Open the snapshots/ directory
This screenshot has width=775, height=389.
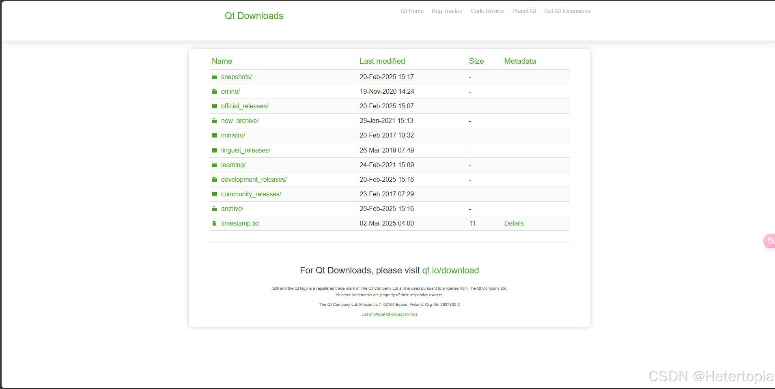click(237, 77)
